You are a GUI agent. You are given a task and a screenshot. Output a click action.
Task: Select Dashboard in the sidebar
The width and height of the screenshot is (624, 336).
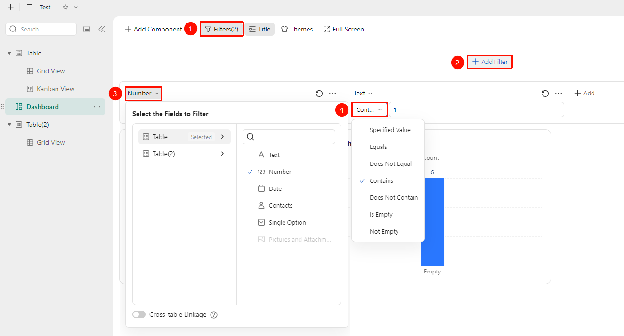coord(55,107)
